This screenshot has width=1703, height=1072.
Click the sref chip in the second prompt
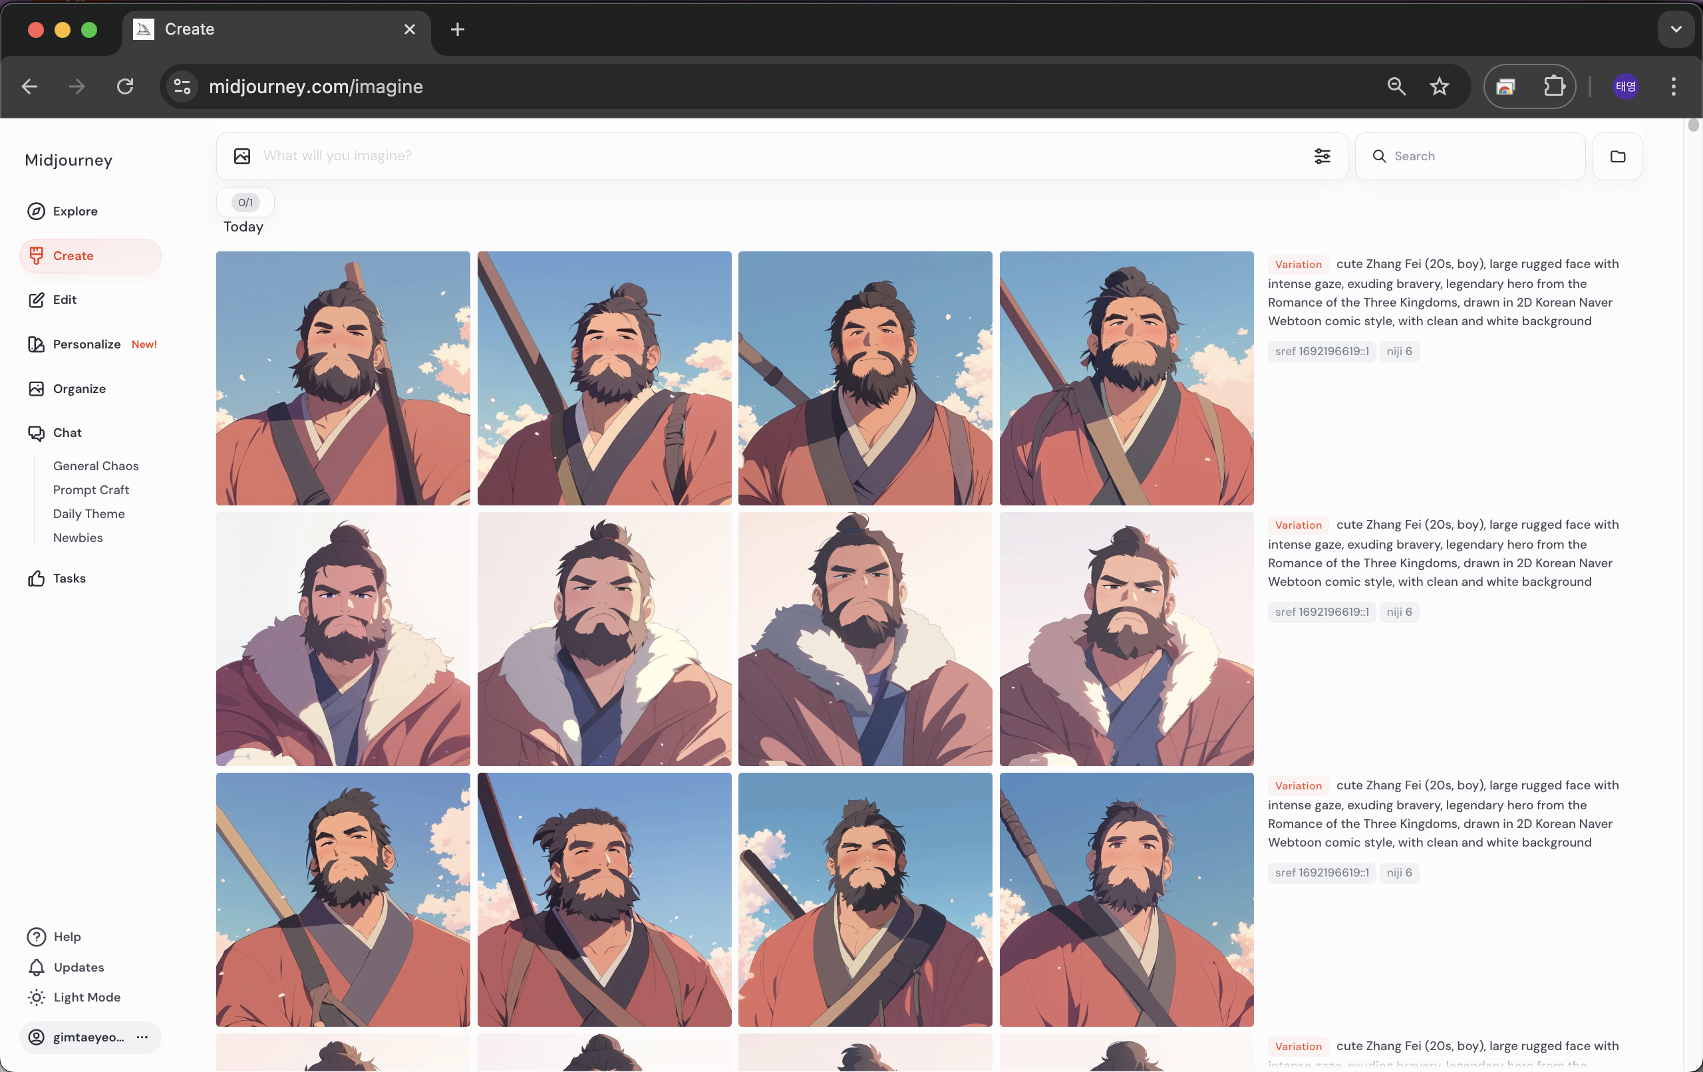pos(1322,612)
